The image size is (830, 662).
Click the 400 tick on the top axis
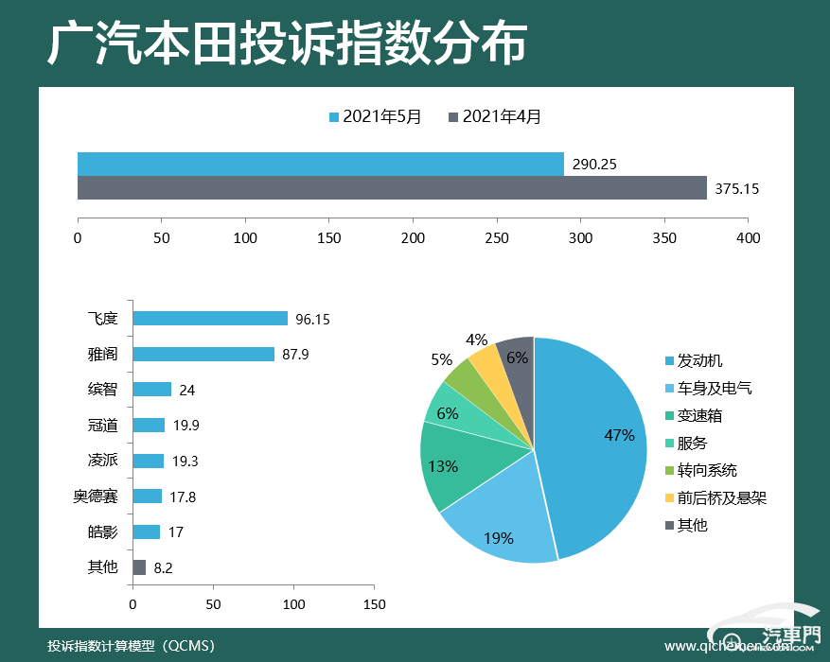coord(748,238)
